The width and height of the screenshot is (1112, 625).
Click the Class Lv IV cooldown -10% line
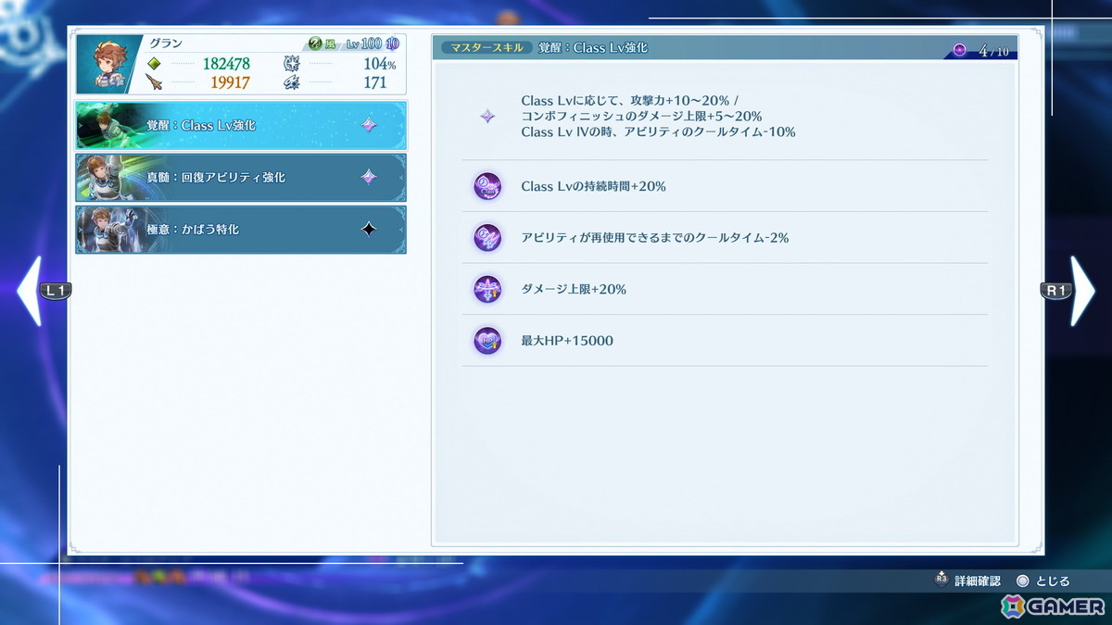tap(658, 131)
